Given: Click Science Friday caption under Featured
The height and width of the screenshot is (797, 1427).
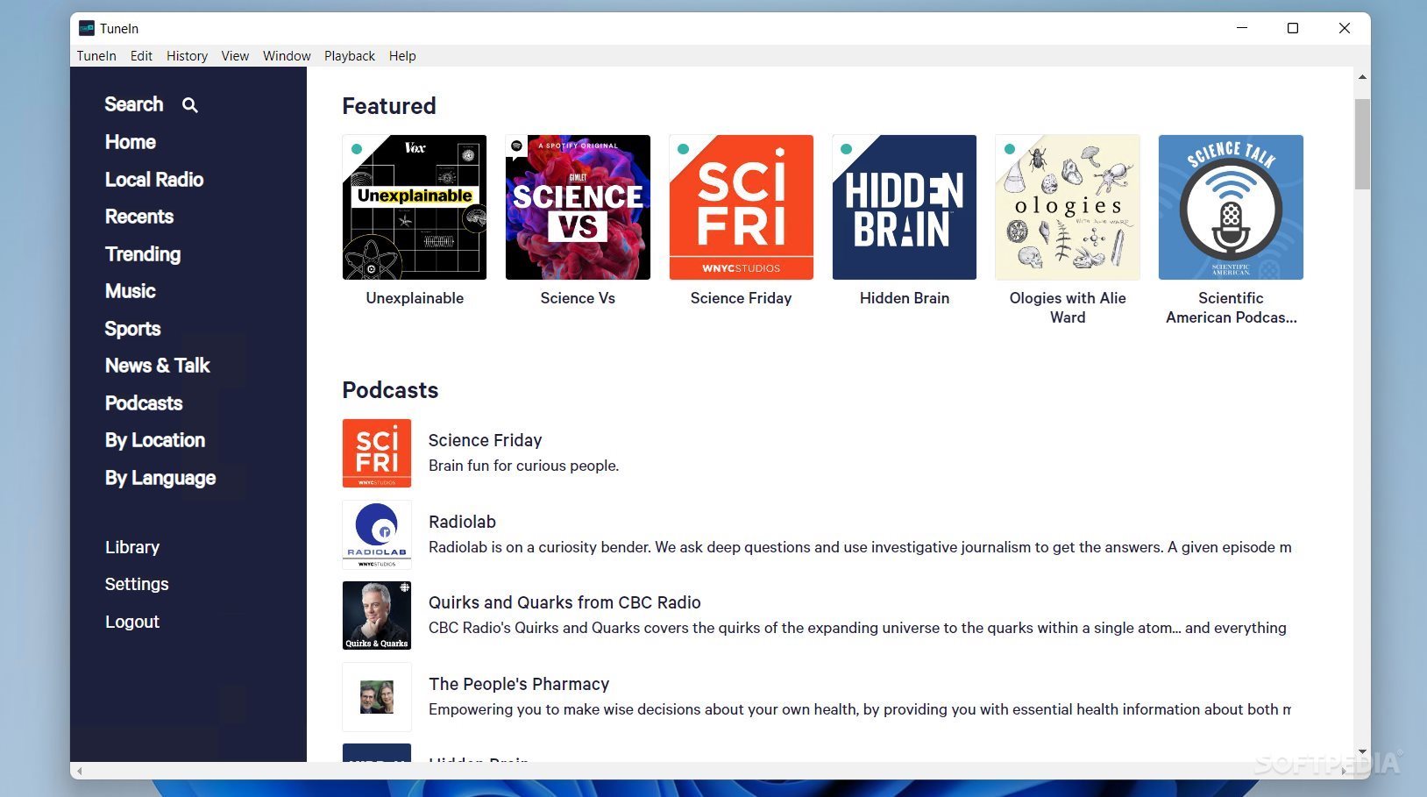Looking at the screenshot, I should tap(741, 298).
